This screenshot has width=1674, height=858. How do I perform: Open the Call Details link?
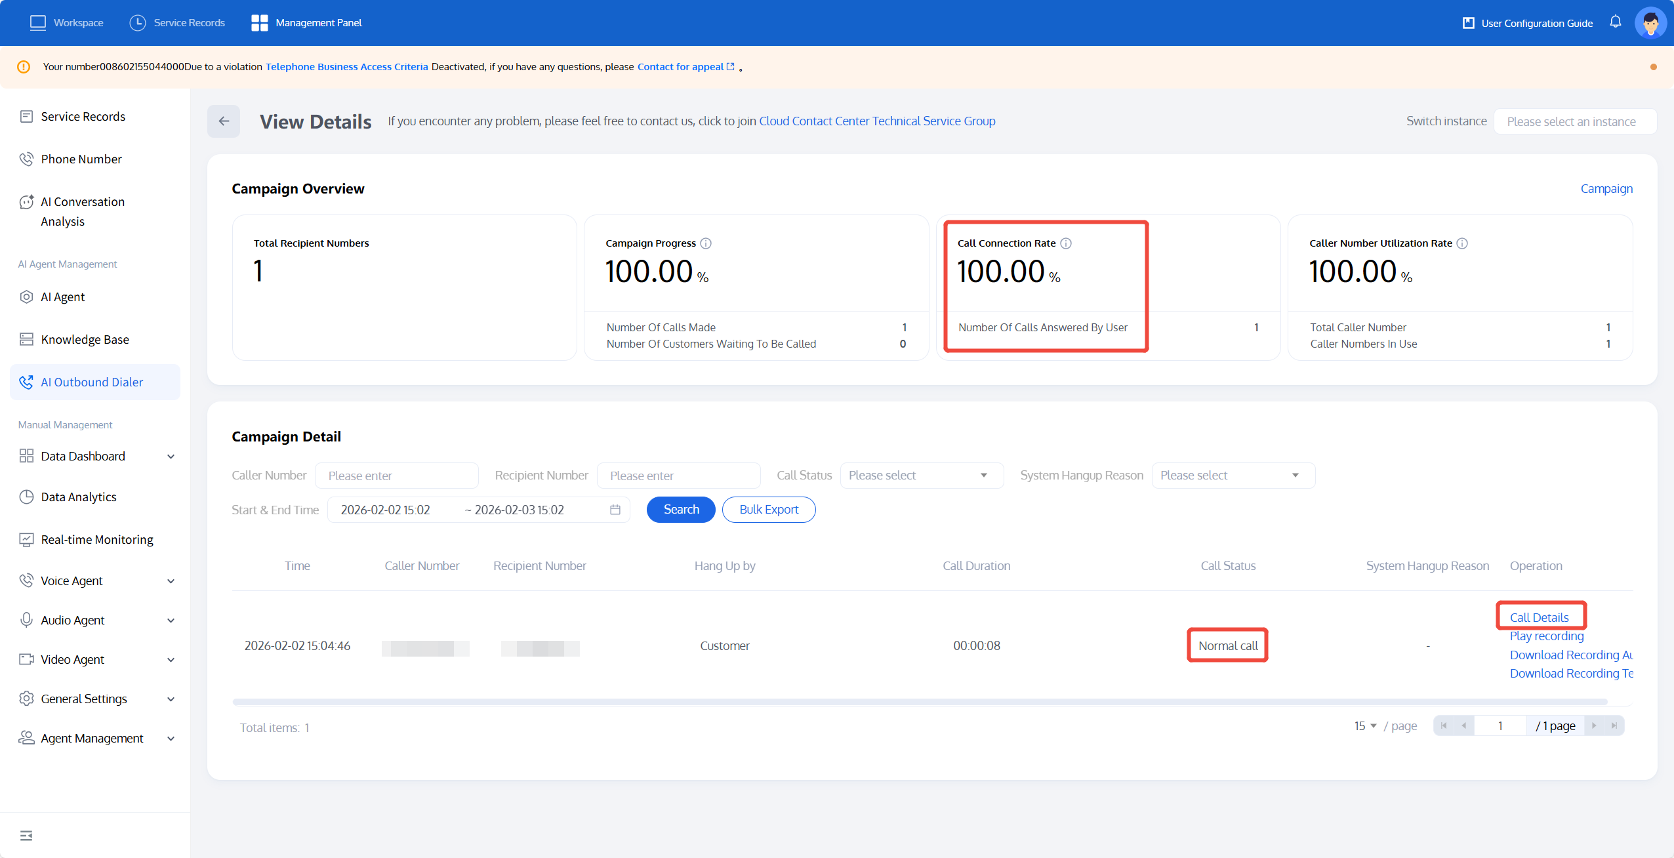tap(1539, 617)
